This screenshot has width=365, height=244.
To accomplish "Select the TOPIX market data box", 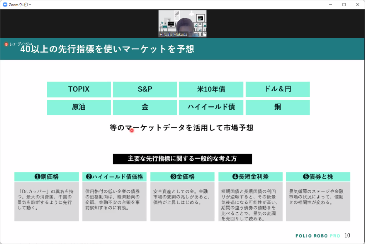I will click(78, 89).
